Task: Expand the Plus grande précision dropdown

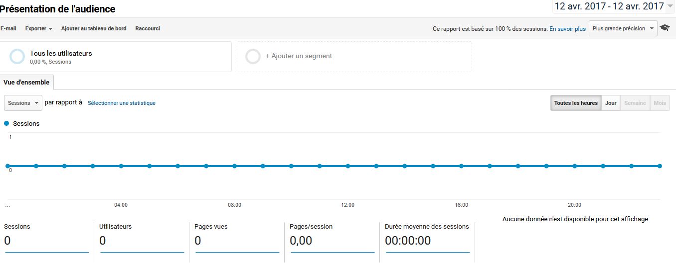Action: [623, 28]
